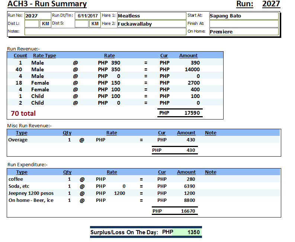Click the Misc Run Revenue Note header
Image resolution: width=295 pixels, height=242 pixels.
point(211,133)
